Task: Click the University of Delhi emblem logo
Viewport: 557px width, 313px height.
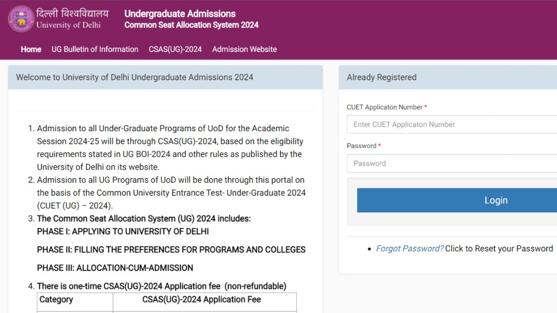Action: [x=21, y=19]
